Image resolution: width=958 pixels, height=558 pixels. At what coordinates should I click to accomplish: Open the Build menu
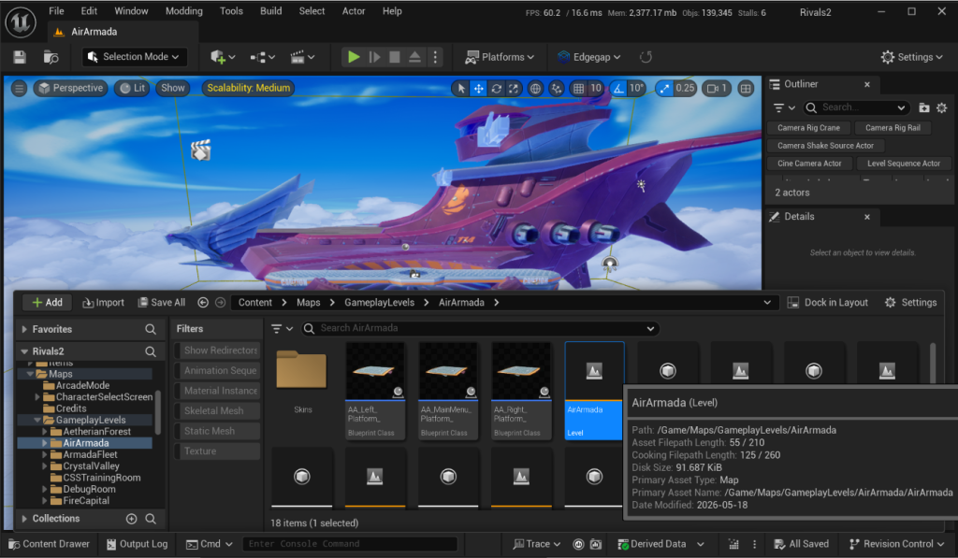point(270,11)
